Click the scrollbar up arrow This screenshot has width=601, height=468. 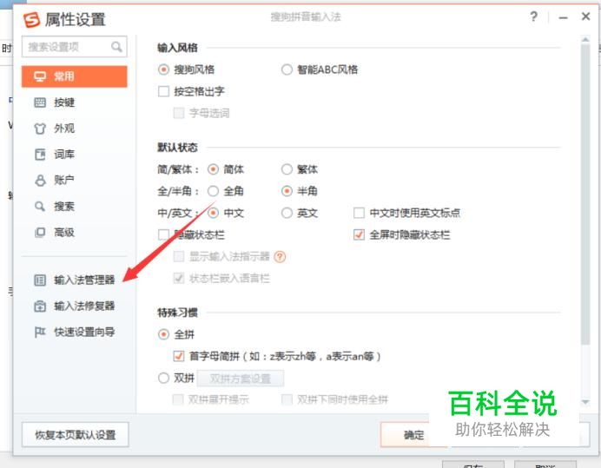(x=585, y=39)
